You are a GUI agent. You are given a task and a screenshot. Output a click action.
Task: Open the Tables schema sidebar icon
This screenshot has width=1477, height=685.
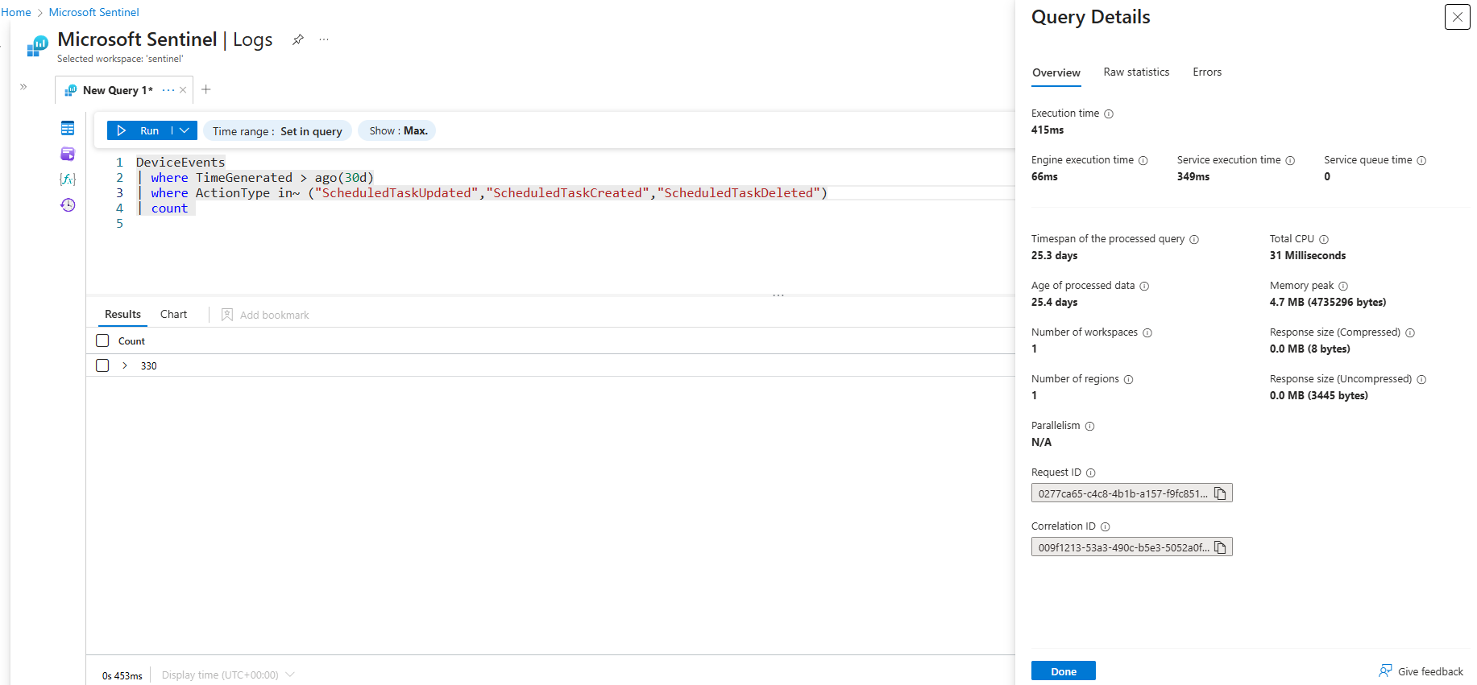tap(68, 129)
